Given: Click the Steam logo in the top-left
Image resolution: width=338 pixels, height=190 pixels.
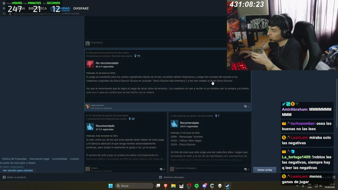Looking at the screenshot, I should 4,3.
